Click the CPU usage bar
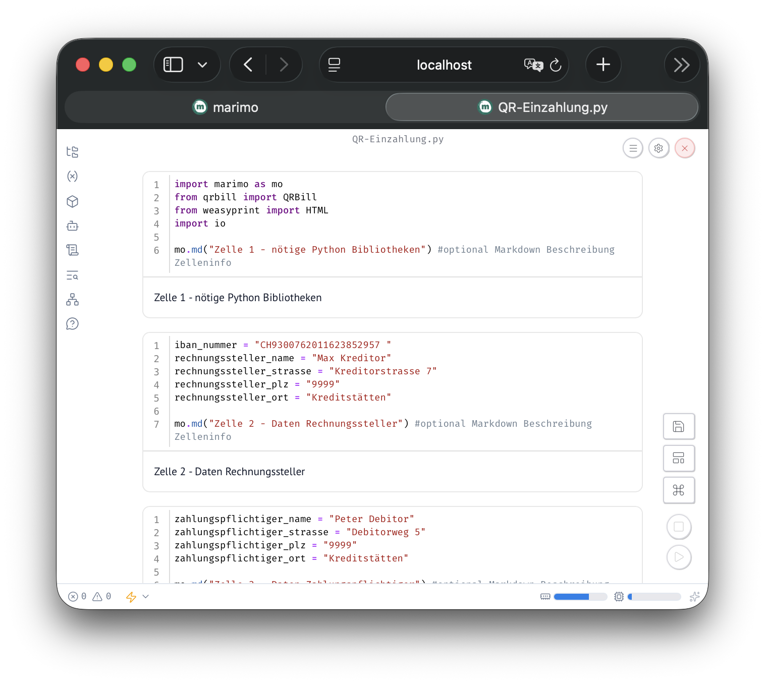This screenshot has height=684, width=765. click(654, 597)
